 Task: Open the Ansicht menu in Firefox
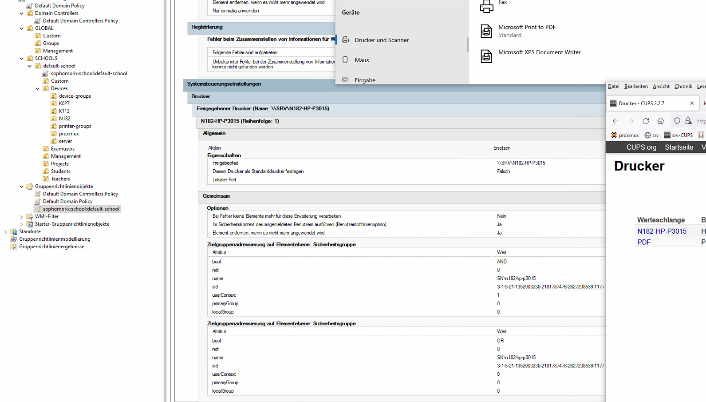pyautogui.click(x=661, y=86)
